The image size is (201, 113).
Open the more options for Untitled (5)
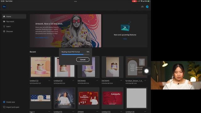coord(121,112)
